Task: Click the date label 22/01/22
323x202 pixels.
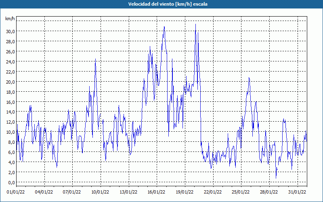Action: (213, 192)
